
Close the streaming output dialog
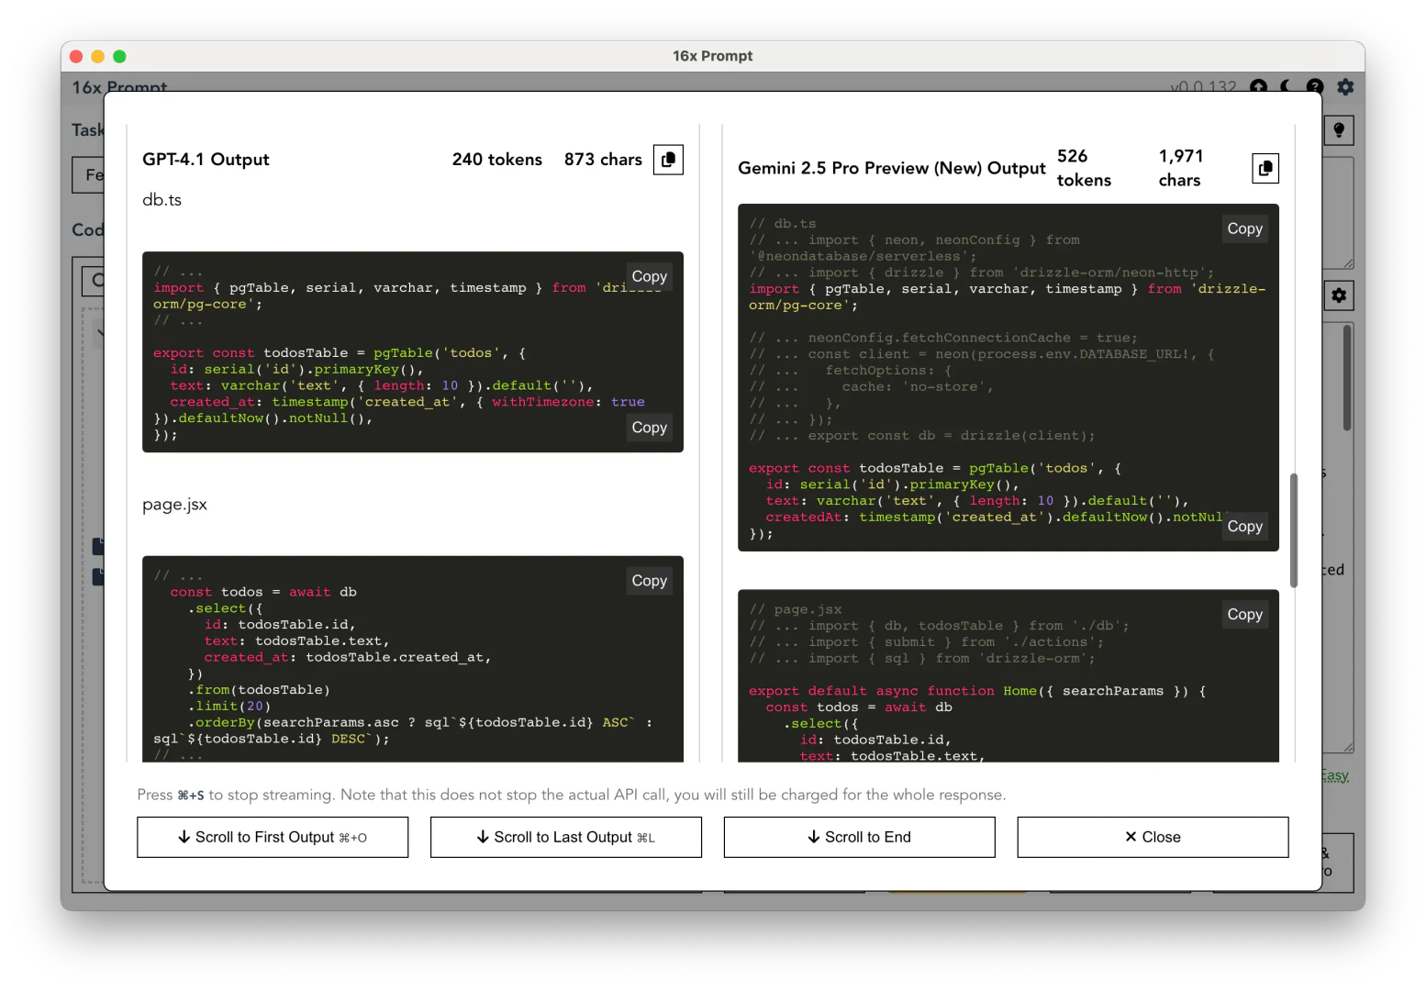(1152, 837)
